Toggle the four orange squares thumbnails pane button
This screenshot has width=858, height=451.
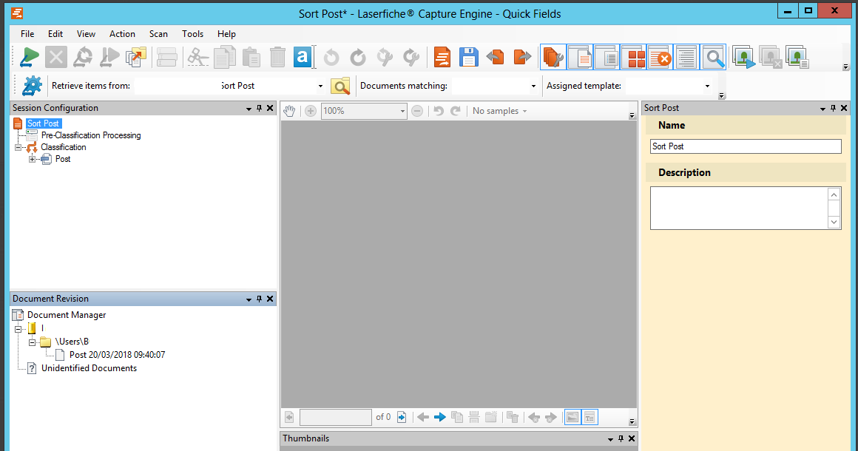(x=633, y=57)
